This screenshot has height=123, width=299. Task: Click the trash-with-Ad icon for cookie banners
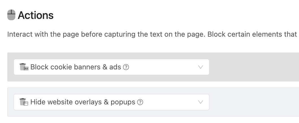pyautogui.click(x=24, y=67)
